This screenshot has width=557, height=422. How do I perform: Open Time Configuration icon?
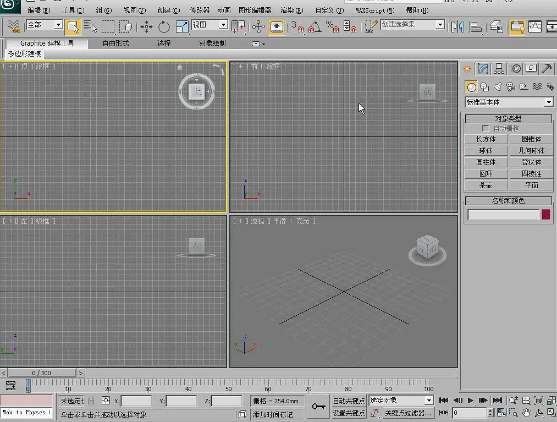[x=501, y=413]
